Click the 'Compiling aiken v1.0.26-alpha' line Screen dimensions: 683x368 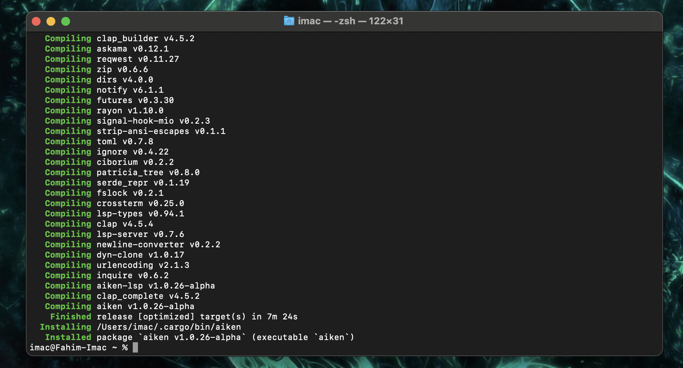coord(119,306)
